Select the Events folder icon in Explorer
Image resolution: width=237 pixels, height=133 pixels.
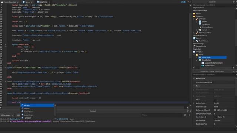click(x=194, y=13)
